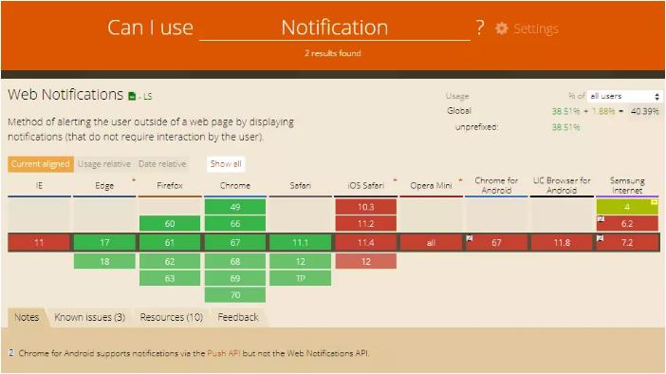The image size is (666, 374).
Task: Click the red marker next to Edge heading
Action: [x=134, y=180]
